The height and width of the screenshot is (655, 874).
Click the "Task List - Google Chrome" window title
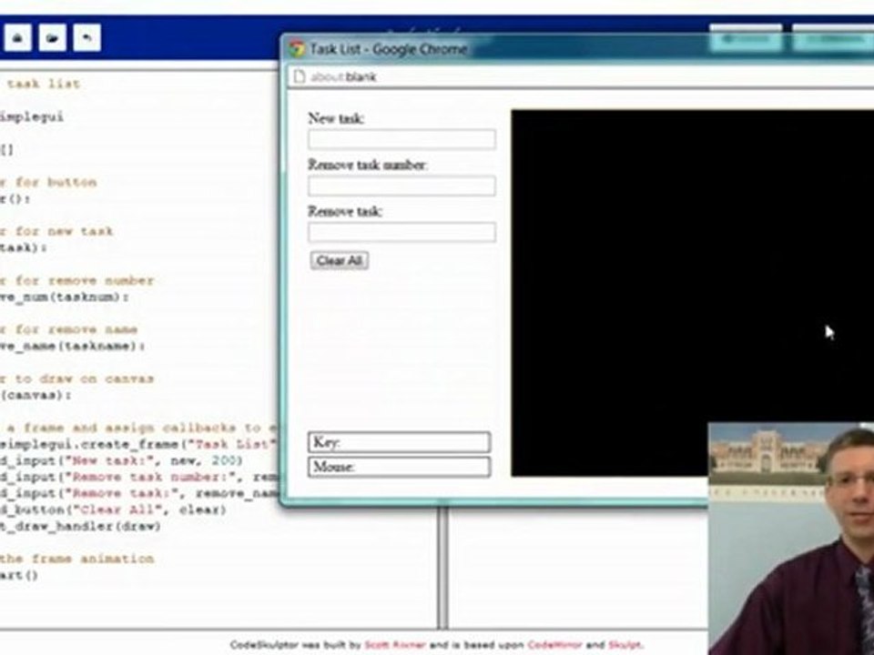click(x=389, y=49)
